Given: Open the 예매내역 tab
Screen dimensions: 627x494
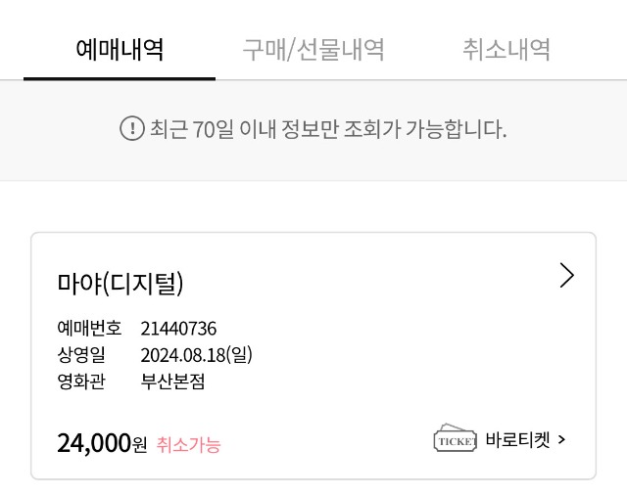Looking at the screenshot, I should pos(120,50).
